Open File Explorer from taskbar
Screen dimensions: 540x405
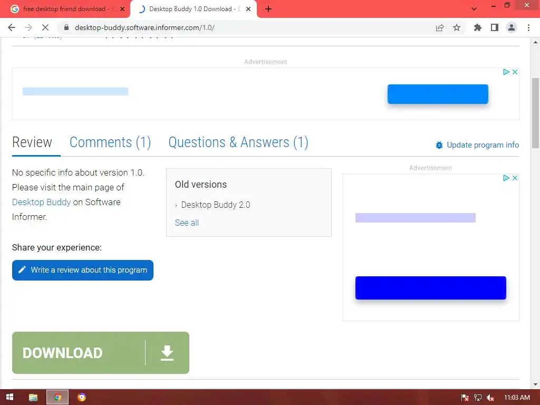tap(33, 397)
